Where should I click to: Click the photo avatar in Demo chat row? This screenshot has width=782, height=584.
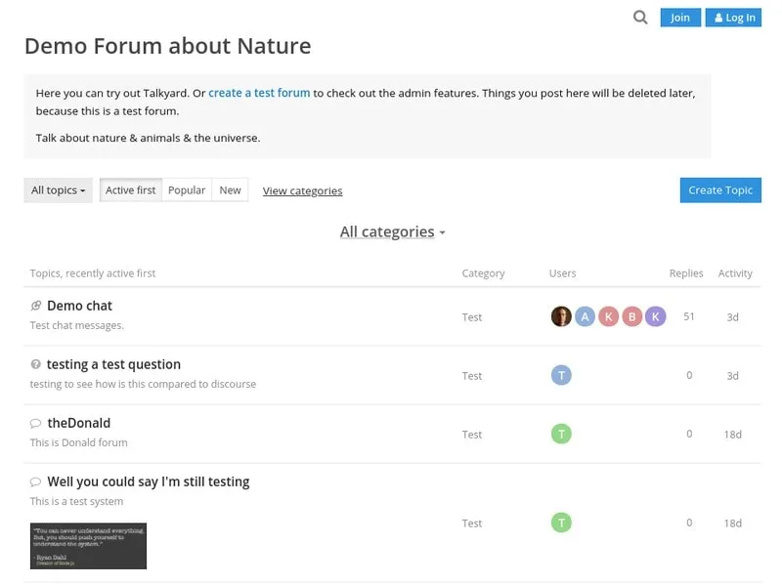561,316
